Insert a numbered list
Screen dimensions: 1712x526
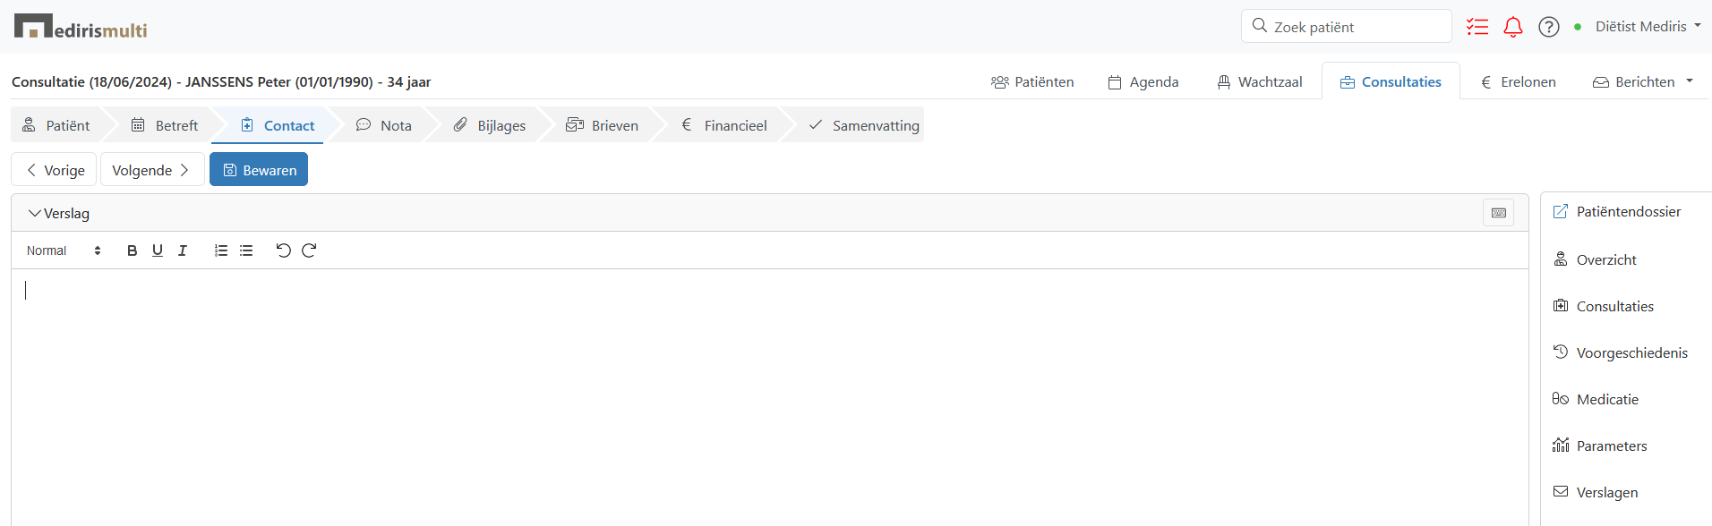pyautogui.click(x=221, y=250)
